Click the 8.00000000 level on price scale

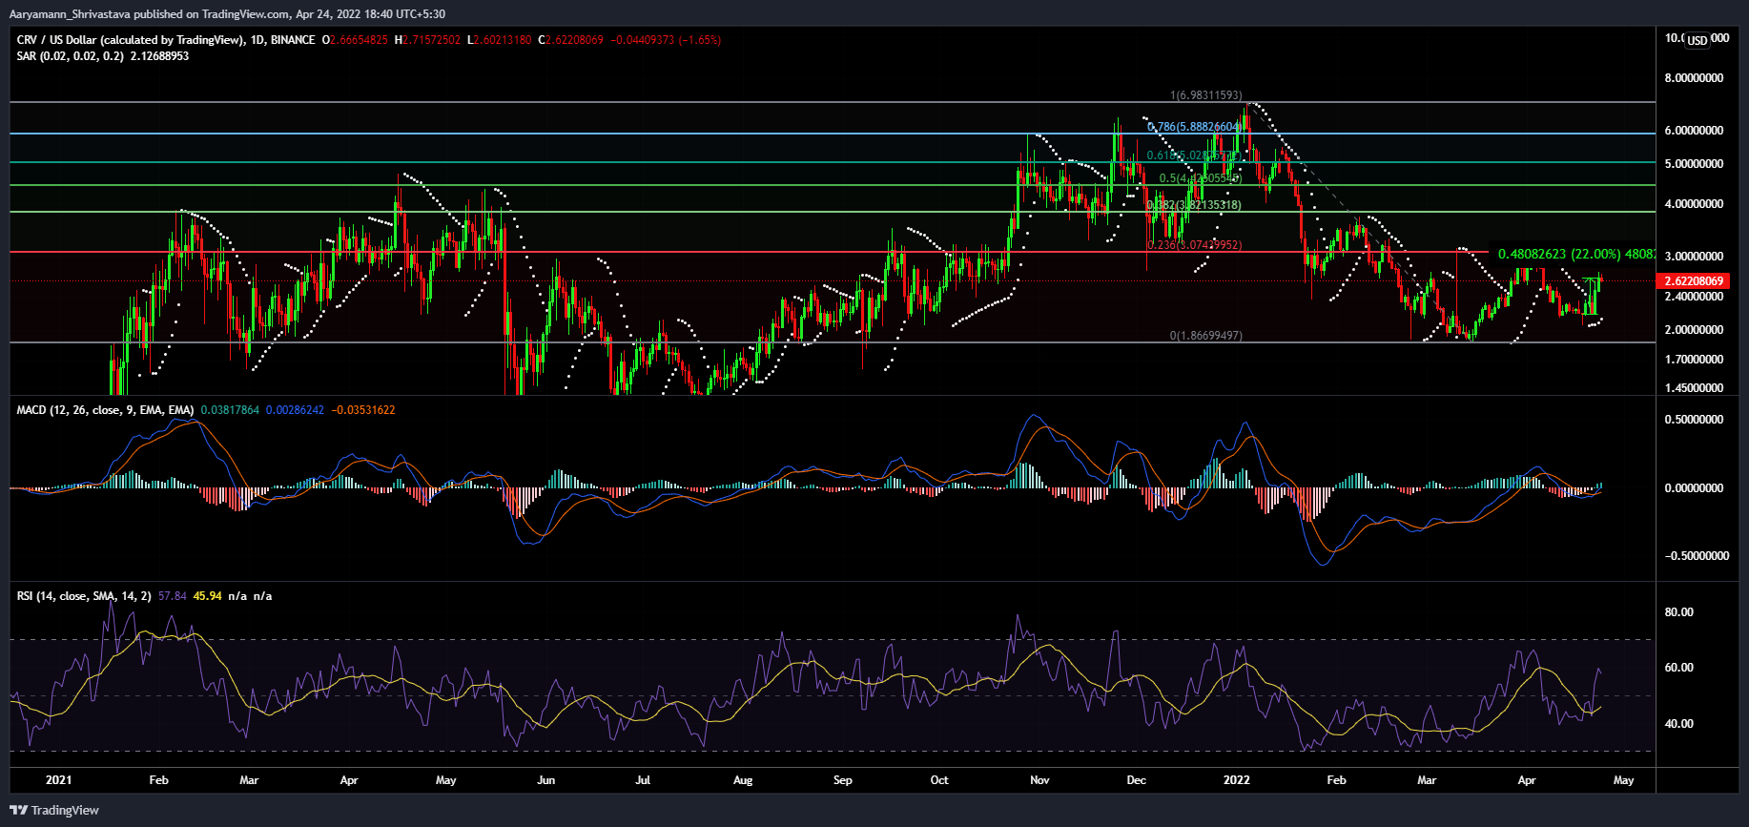click(x=1694, y=78)
